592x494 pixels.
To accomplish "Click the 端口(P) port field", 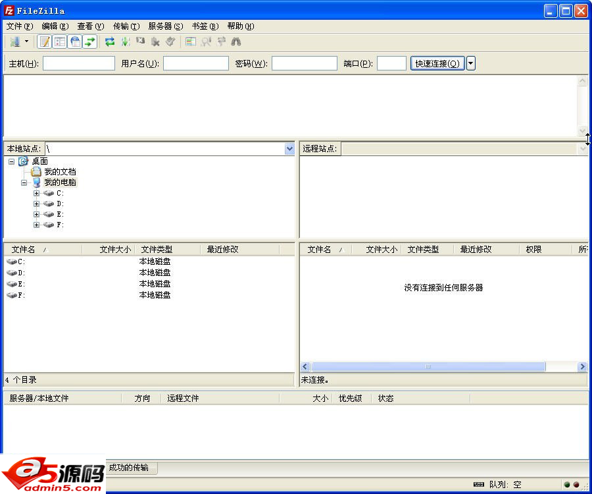I will (x=391, y=63).
